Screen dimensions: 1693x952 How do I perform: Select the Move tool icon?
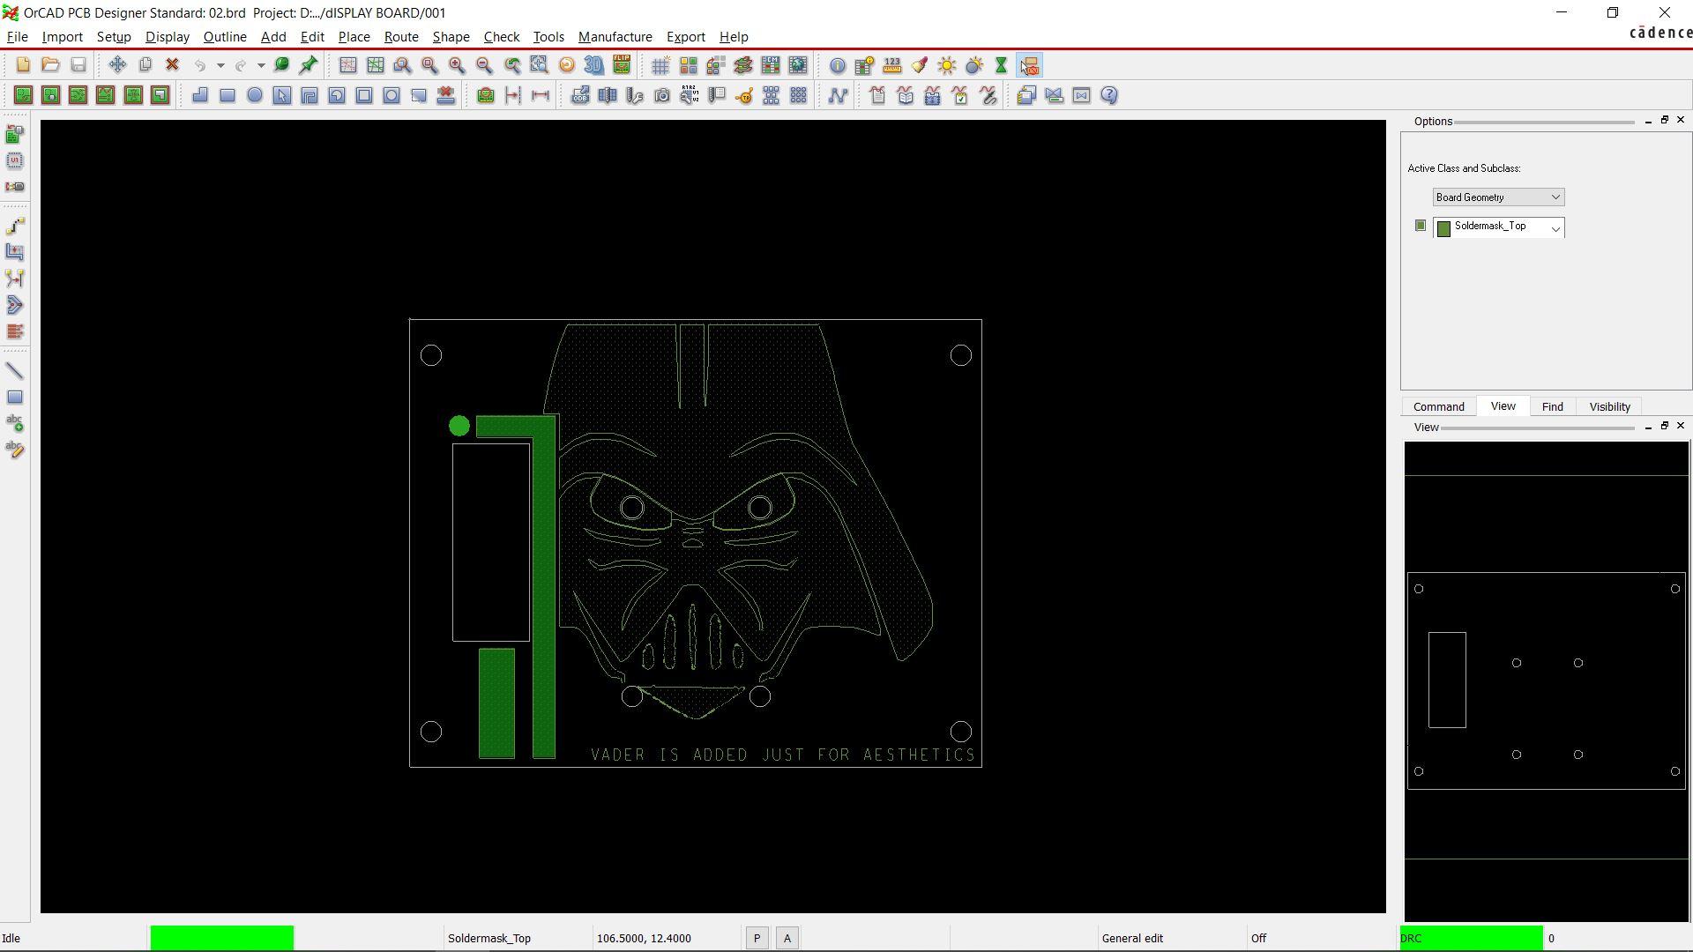[117, 65]
